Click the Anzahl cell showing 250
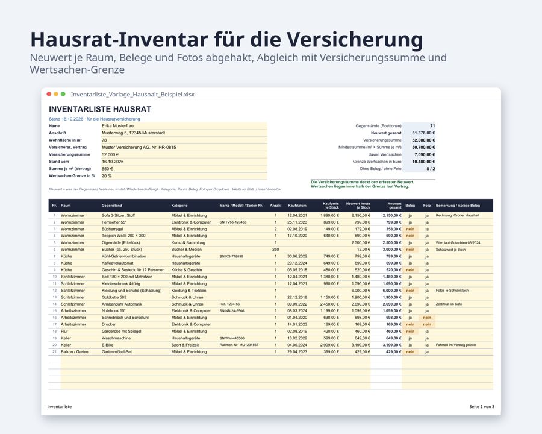Screen dimensions: 542x434 coord(275,250)
